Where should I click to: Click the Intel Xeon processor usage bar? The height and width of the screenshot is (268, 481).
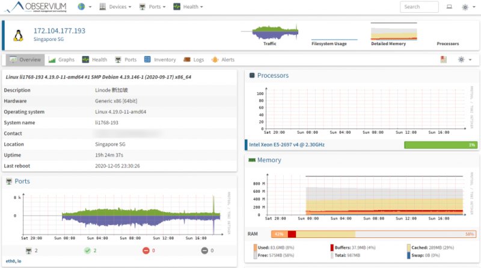441,145
